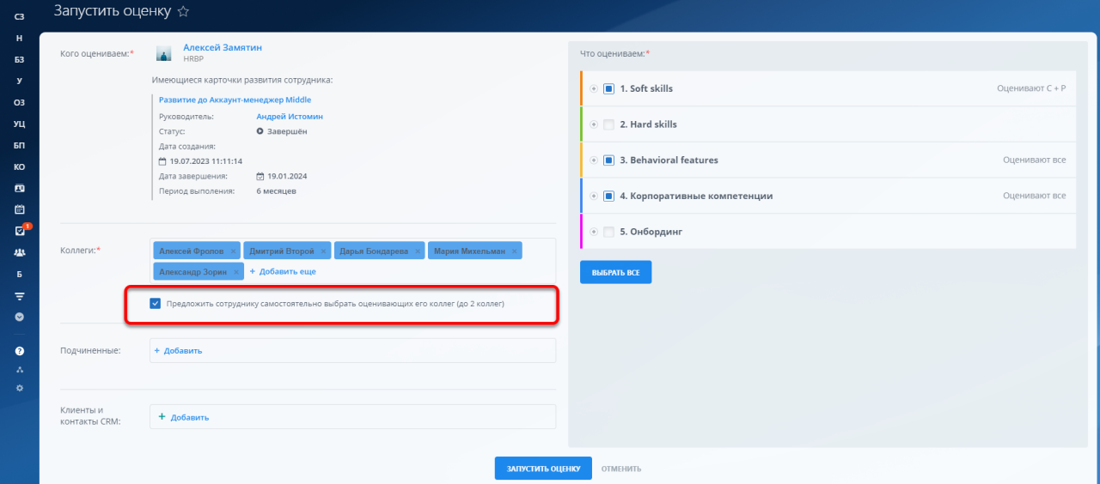1100x484 pixels.
Task: Expand the 4. Корпоративные компетенции section
Action: click(594, 196)
